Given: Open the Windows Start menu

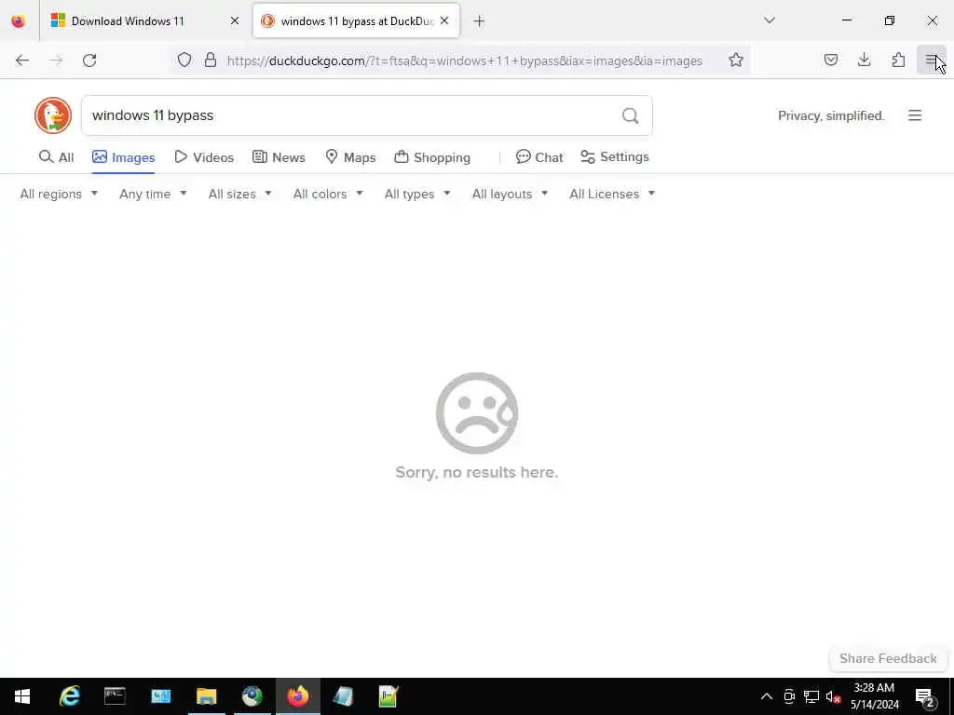Looking at the screenshot, I should pos(22,696).
